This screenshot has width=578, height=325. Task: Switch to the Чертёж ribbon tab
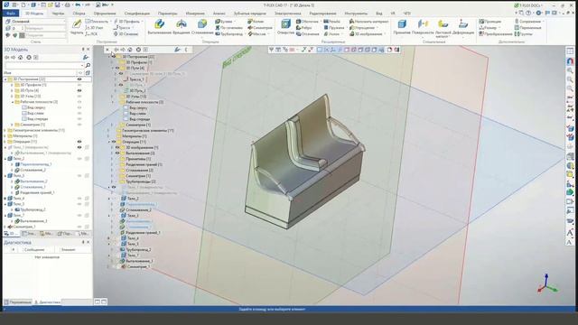pos(58,14)
